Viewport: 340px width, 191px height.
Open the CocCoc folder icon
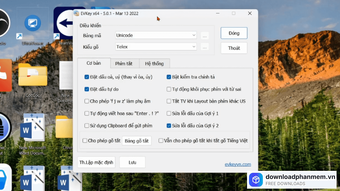[33, 76]
